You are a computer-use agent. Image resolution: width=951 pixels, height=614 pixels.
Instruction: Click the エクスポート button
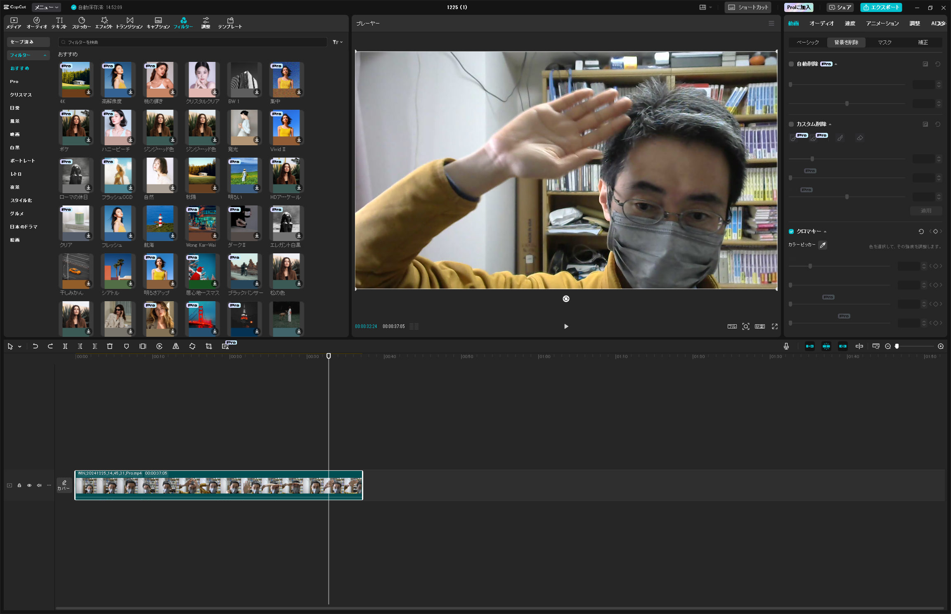point(881,7)
